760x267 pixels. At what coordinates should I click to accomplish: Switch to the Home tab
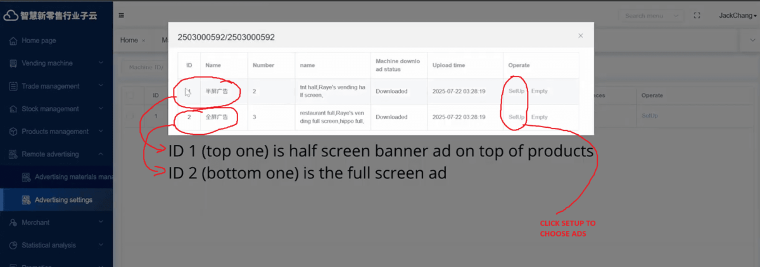[x=129, y=40]
